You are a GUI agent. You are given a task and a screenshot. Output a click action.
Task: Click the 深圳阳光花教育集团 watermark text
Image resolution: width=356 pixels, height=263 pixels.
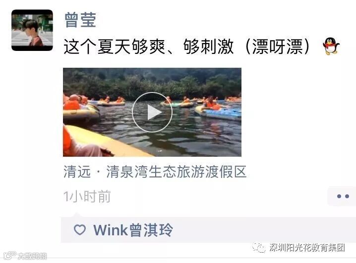[x=307, y=248]
